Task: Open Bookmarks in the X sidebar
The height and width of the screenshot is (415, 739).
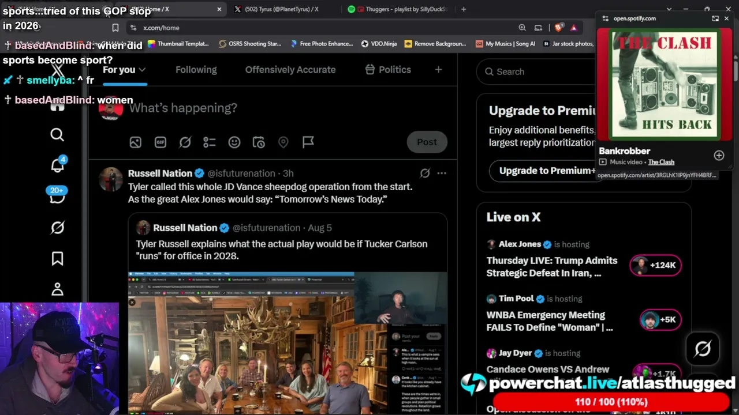Action: 57,259
